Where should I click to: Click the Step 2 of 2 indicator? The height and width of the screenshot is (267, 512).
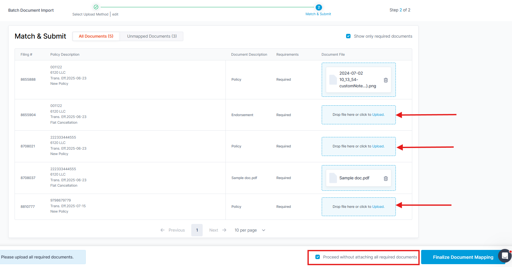(x=400, y=10)
